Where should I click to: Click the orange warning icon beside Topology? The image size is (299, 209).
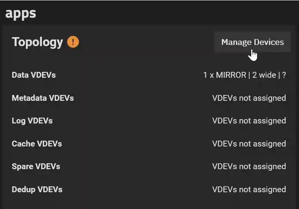coord(73,42)
